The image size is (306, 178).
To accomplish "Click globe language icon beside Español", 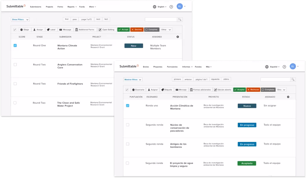I will (267, 67).
